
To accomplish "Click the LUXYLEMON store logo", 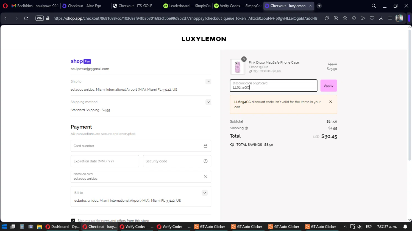I will click(x=204, y=39).
